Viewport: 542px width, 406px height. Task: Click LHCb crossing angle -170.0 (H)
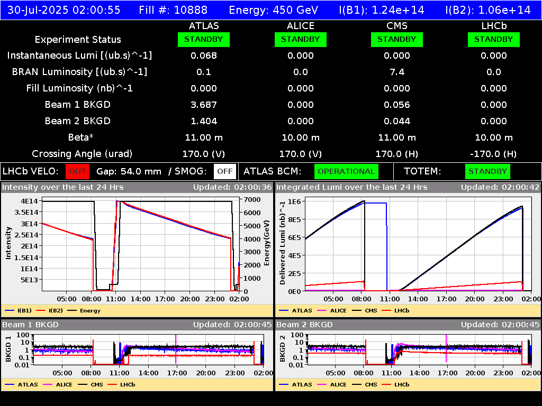(x=494, y=154)
